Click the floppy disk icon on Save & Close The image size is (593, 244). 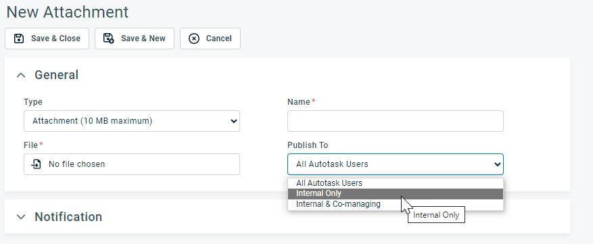click(19, 39)
